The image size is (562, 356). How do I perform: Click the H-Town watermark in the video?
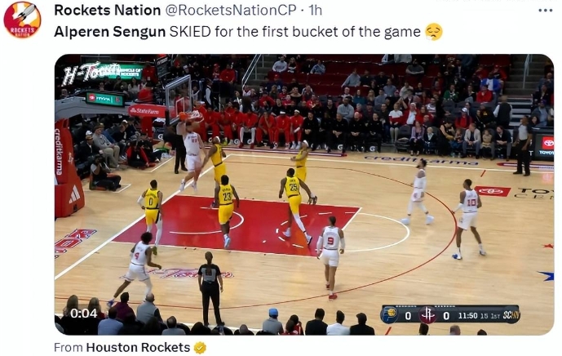(91, 73)
